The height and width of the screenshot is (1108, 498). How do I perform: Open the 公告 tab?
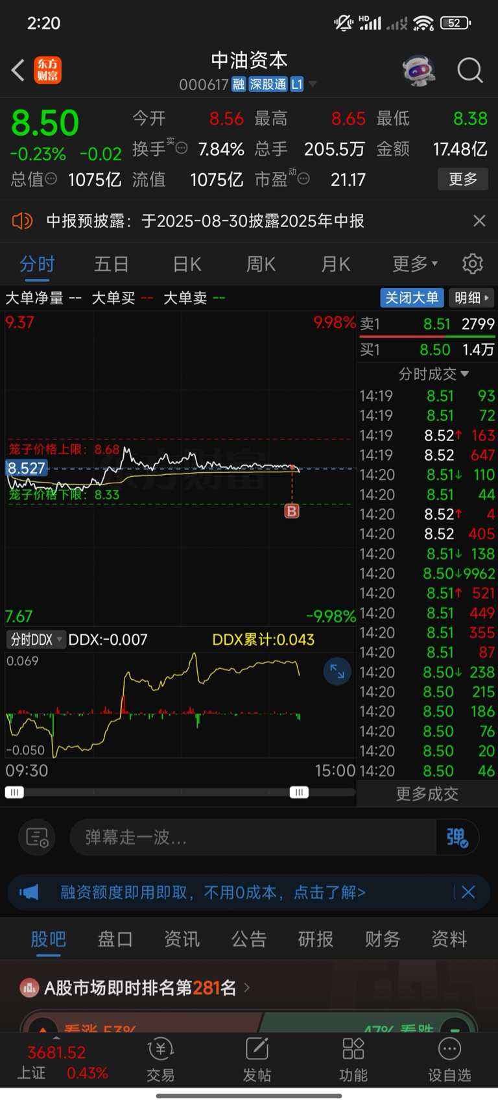249,939
